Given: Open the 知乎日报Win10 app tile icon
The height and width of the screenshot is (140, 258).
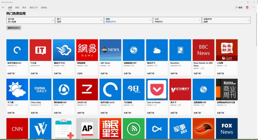Looking at the screenshot, I should [17, 50].
